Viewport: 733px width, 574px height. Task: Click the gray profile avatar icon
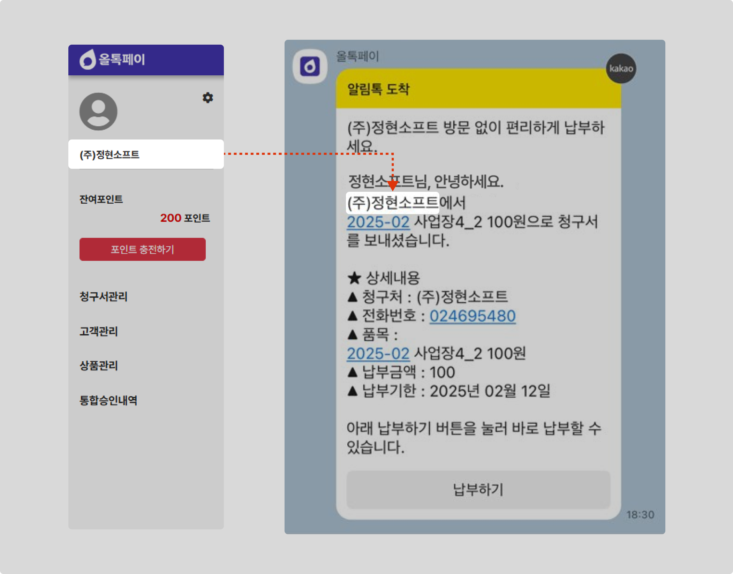point(98,112)
